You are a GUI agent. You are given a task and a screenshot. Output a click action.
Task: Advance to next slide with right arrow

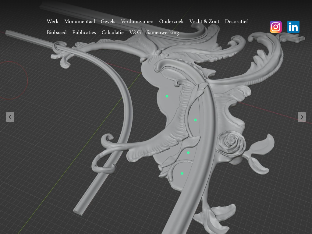302,117
